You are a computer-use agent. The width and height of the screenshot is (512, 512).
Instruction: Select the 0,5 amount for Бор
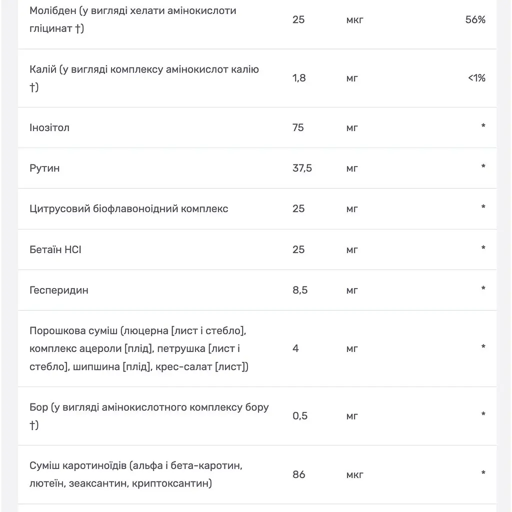click(300, 415)
